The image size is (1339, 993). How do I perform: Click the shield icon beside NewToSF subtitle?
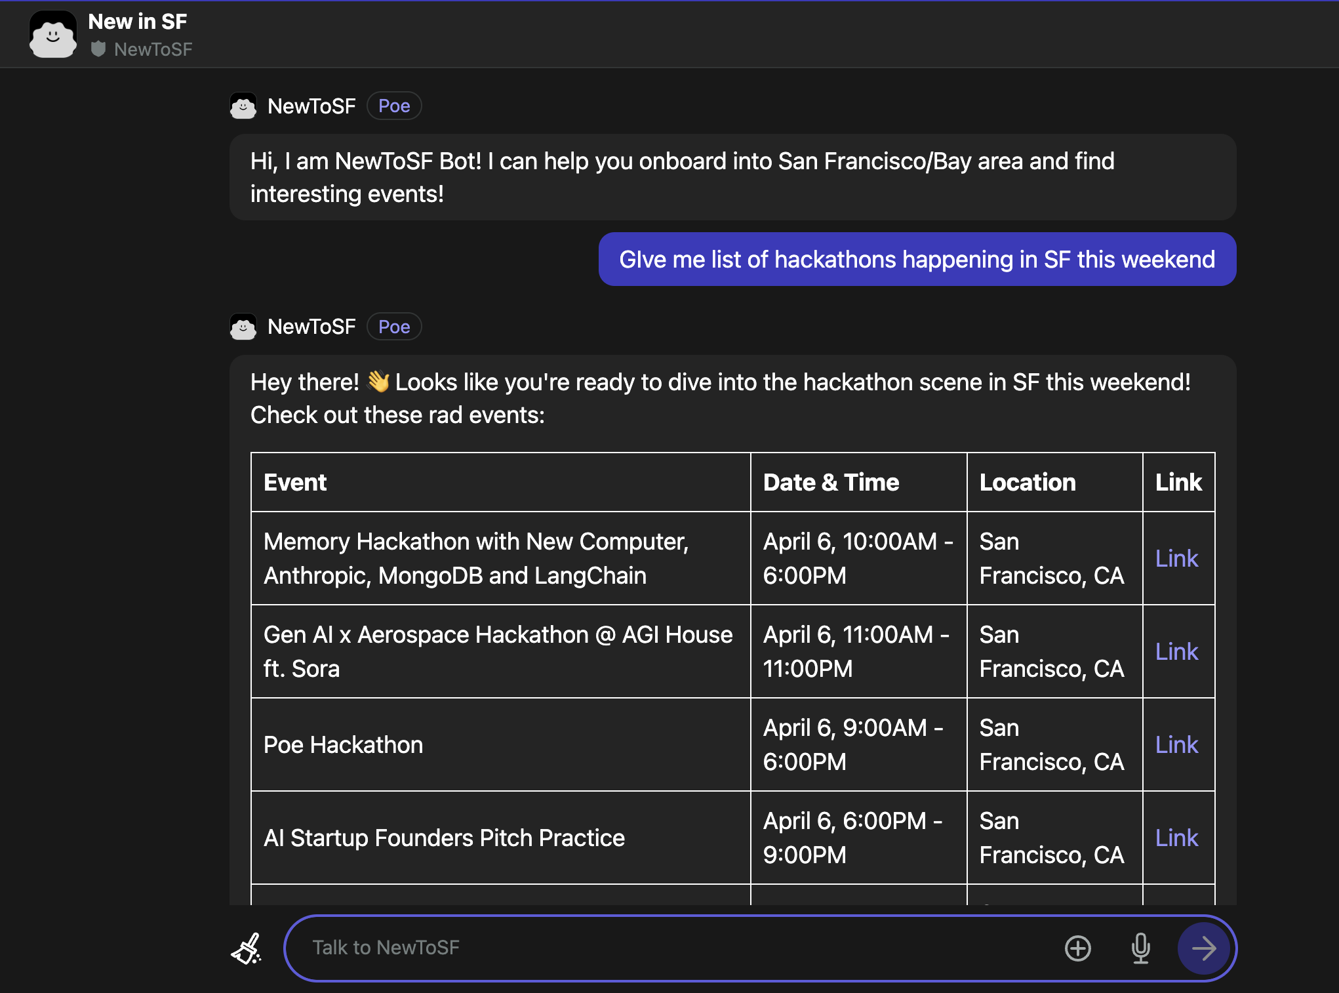tap(98, 49)
